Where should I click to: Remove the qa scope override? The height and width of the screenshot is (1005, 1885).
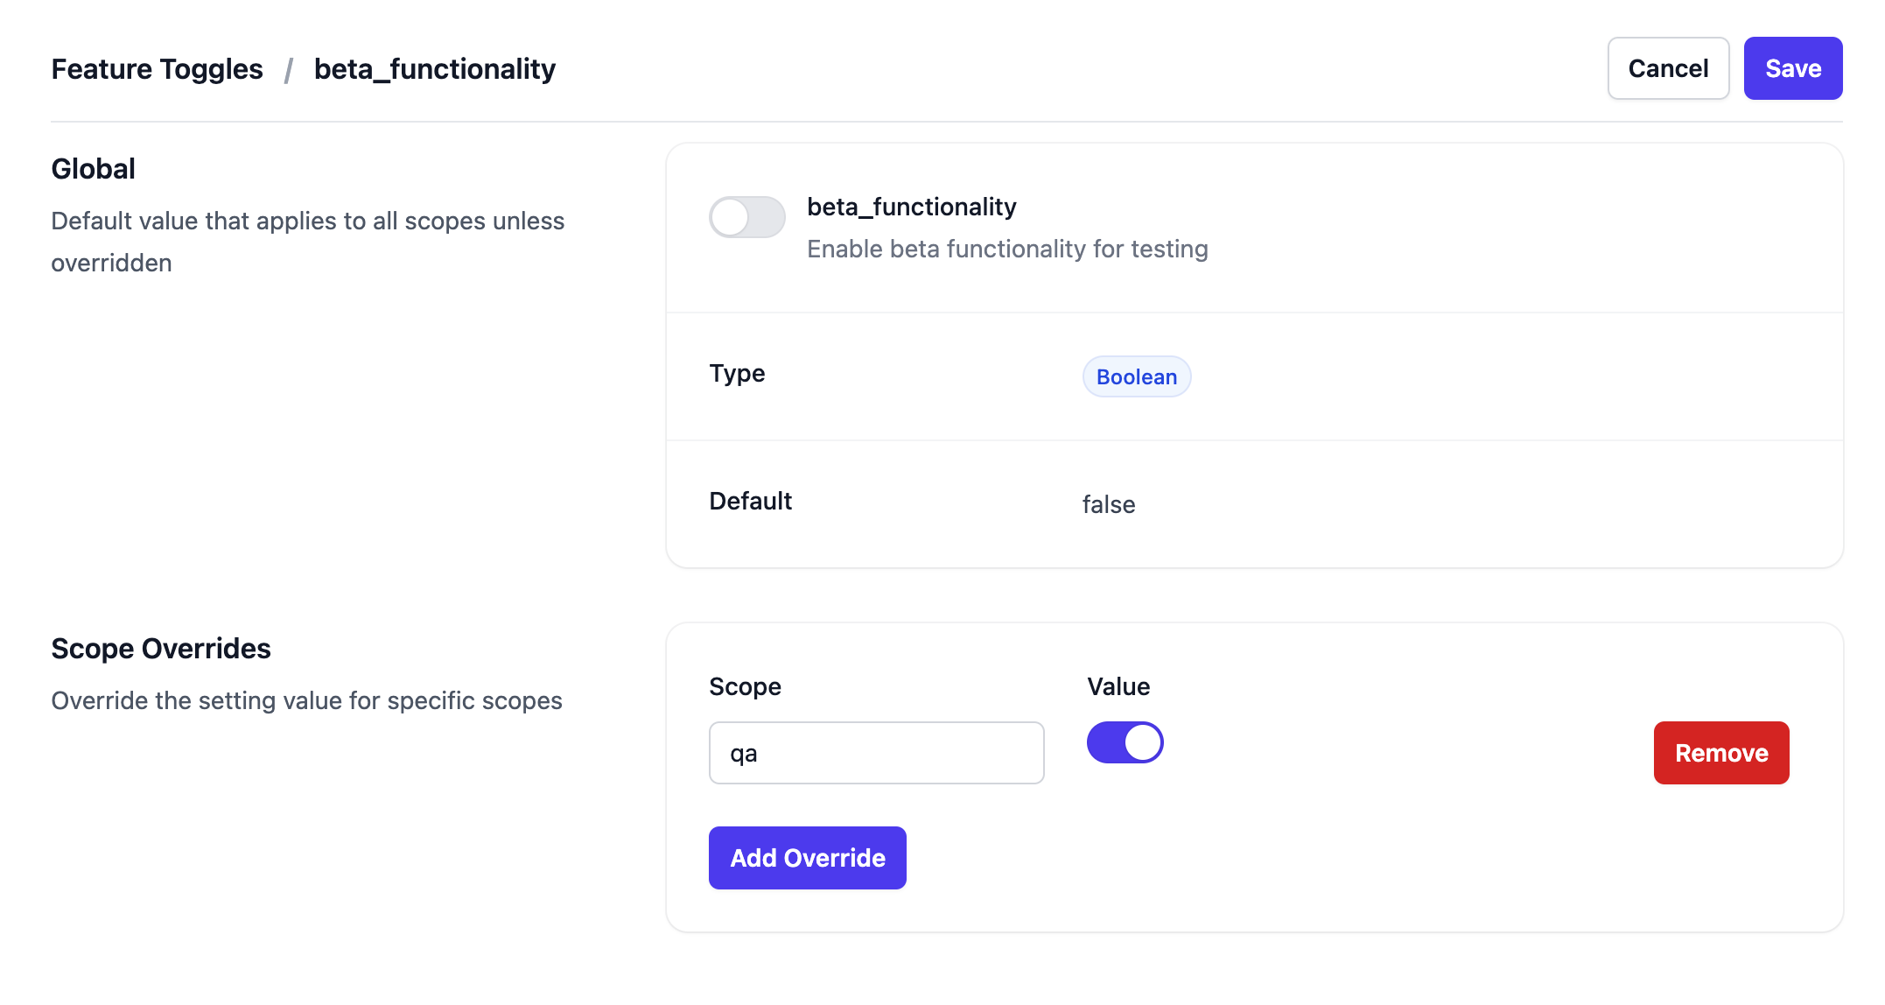point(1720,753)
